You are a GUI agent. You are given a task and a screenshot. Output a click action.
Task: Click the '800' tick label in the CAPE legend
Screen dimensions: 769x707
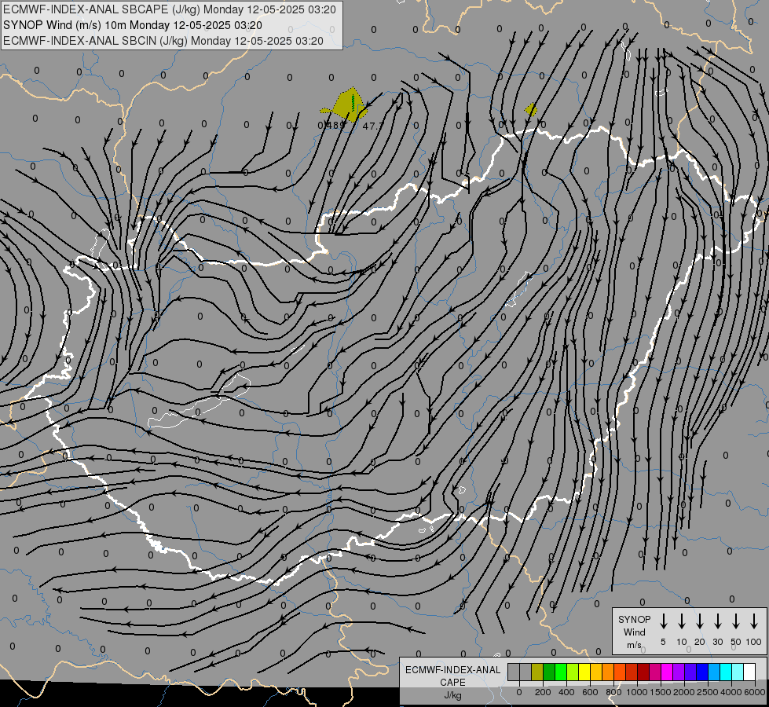(x=613, y=692)
